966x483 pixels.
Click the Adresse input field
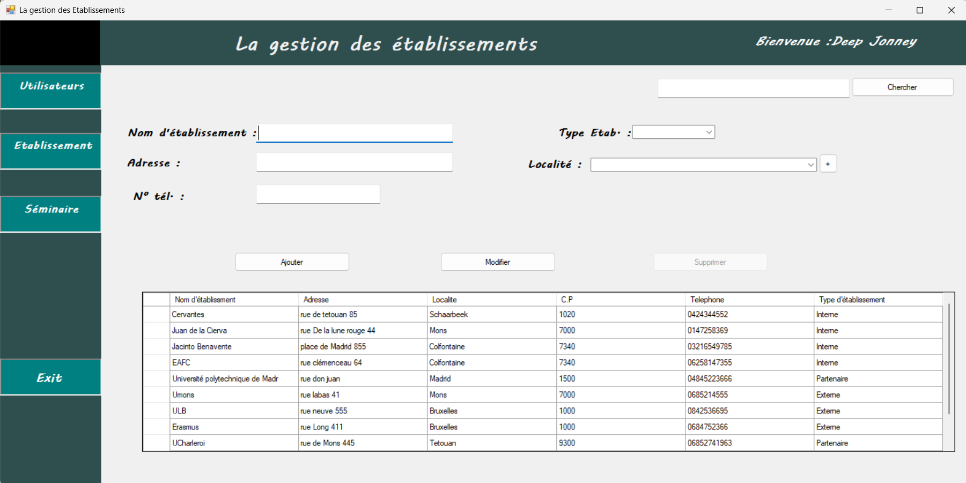[x=354, y=162]
